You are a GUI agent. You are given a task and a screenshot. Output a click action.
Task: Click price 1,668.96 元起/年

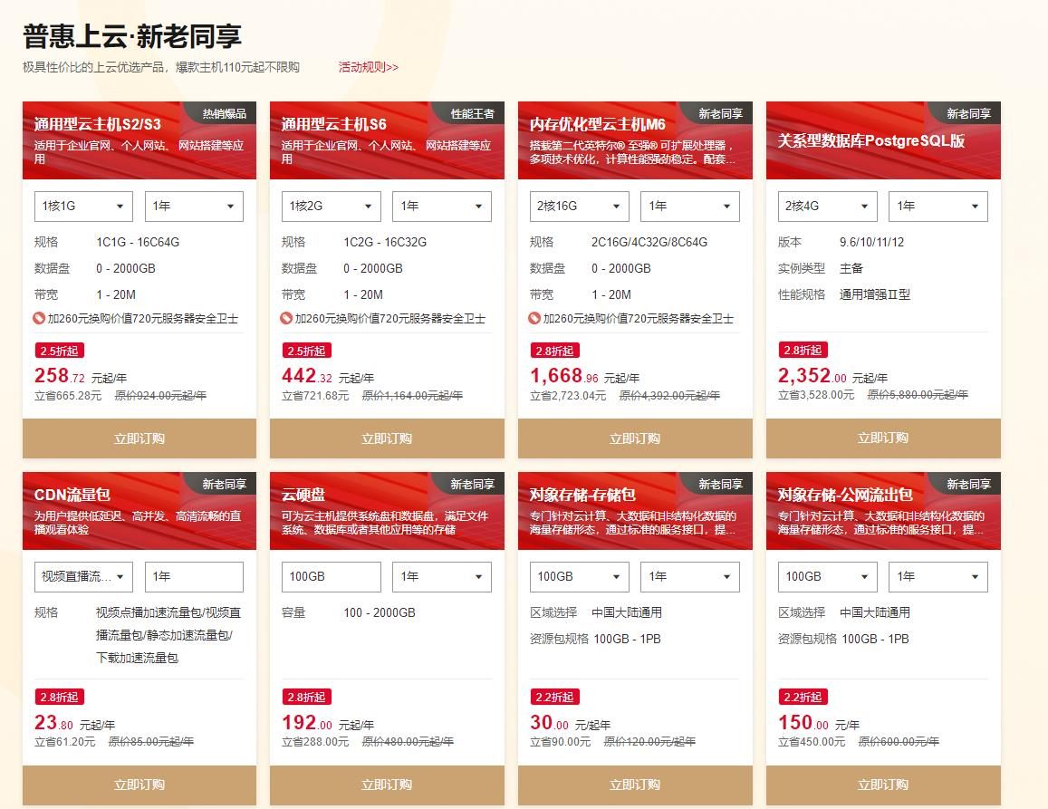pos(585,376)
